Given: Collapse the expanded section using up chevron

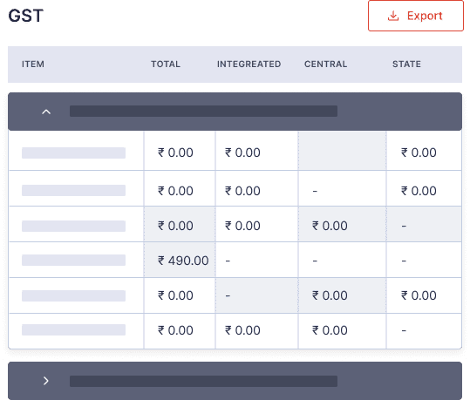Looking at the screenshot, I should [46, 112].
